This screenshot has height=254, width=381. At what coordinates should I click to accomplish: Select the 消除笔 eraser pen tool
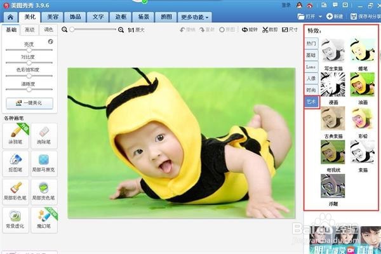pos(44,136)
